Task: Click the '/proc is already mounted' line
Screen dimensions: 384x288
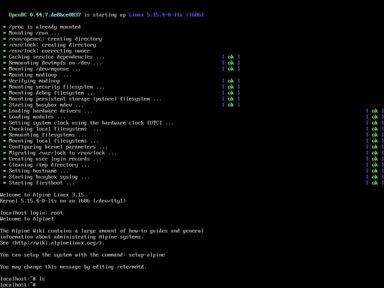Action: (x=45, y=27)
